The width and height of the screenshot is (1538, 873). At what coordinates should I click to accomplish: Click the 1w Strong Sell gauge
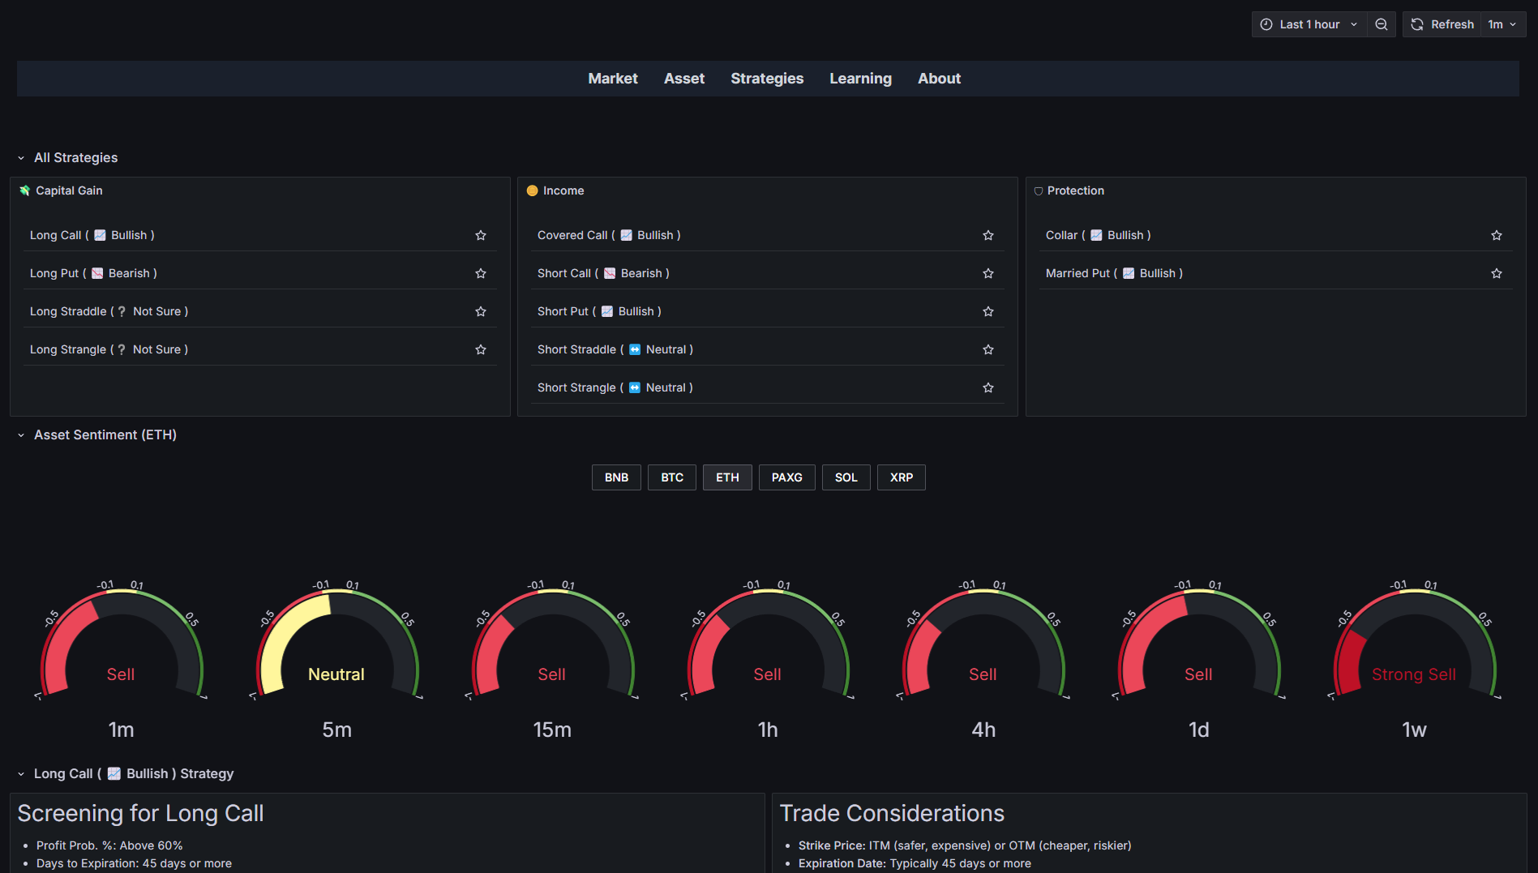click(x=1413, y=648)
